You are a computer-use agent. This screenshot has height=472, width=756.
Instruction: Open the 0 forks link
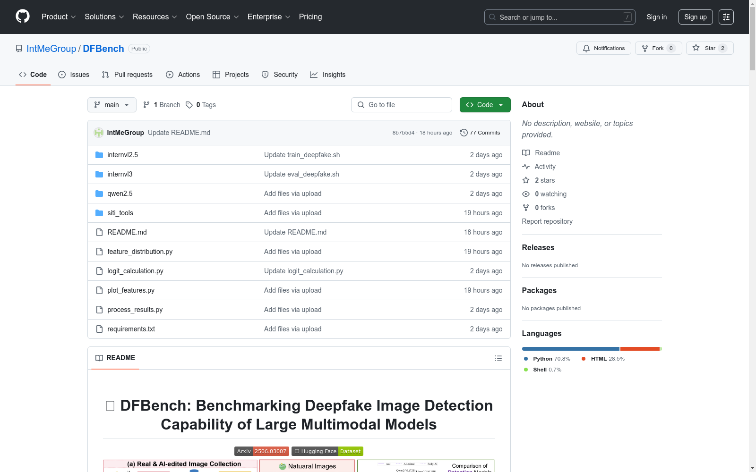point(545,208)
